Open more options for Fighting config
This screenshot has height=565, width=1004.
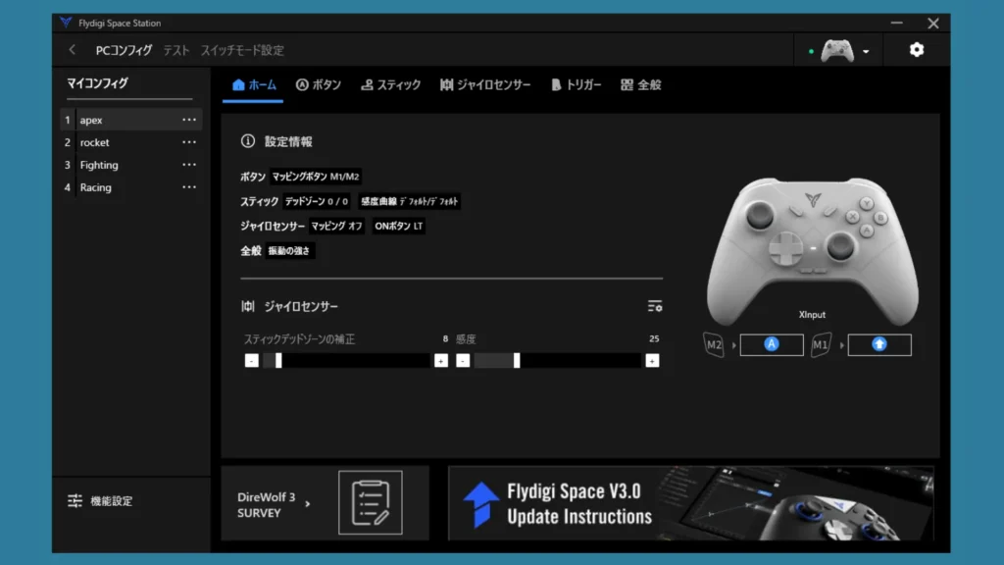[x=189, y=165]
